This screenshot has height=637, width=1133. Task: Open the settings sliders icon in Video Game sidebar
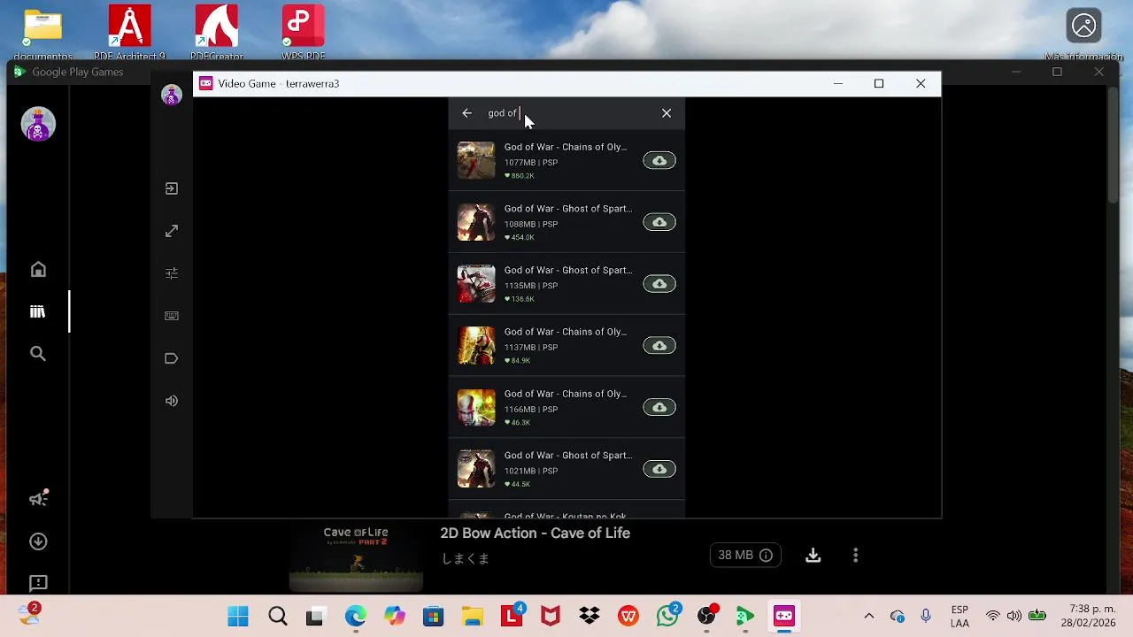click(172, 273)
